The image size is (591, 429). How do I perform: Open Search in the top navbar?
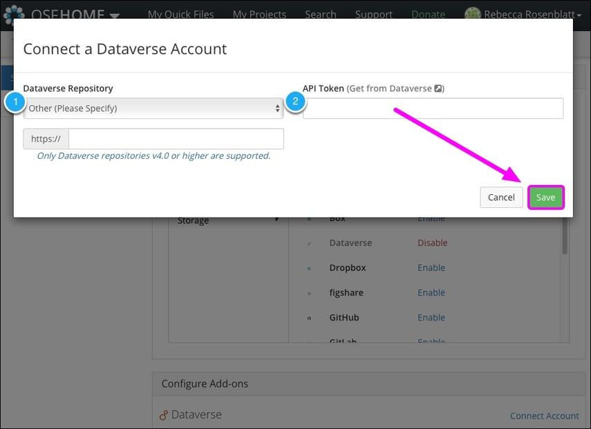pyautogui.click(x=320, y=15)
